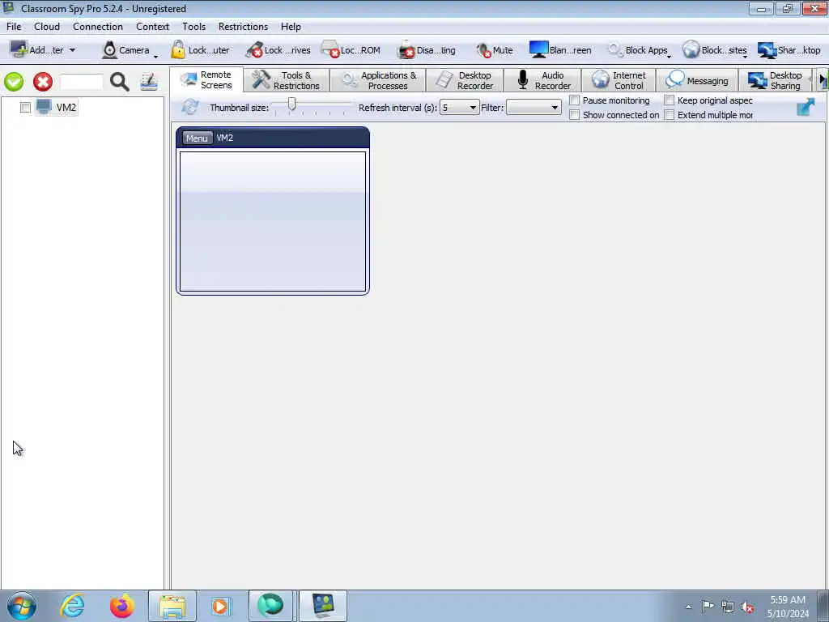Click the Lock drives toolbar icon
The image size is (829, 622).
(254, 49)
